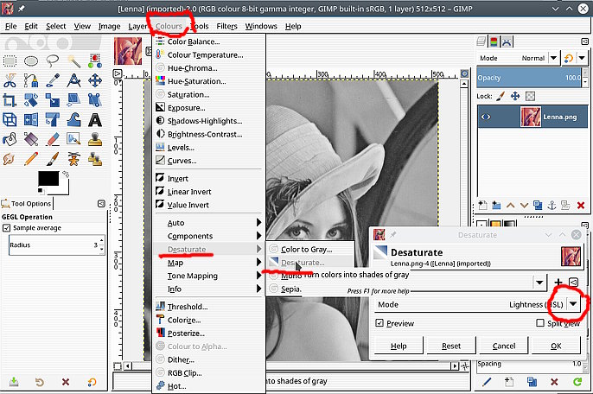Click the new layer icon
593x394 pixels.
click(x=482, y=206)
